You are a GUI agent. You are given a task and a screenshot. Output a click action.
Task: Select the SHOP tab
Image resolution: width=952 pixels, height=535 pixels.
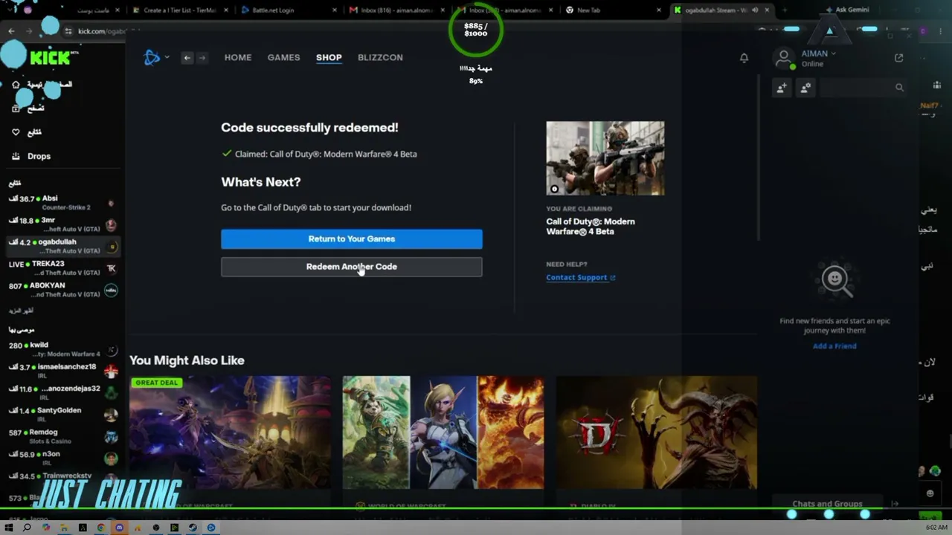click(x=329, y=57)
